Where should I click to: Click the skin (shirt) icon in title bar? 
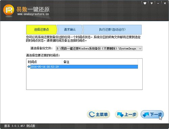tap(145, 3)
